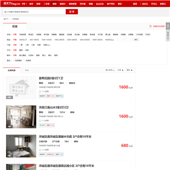Tick the first checkbox in the 更多 row
Image resolution: width=170 pixels, height=170 pixels.
coord(14,60)
